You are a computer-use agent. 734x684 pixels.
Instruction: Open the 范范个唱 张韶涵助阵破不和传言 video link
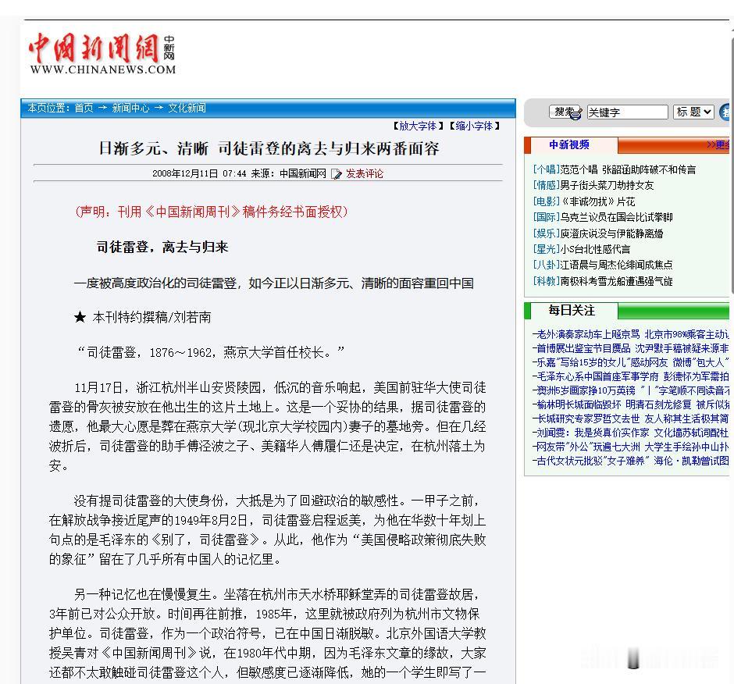(x=628, y=169)
